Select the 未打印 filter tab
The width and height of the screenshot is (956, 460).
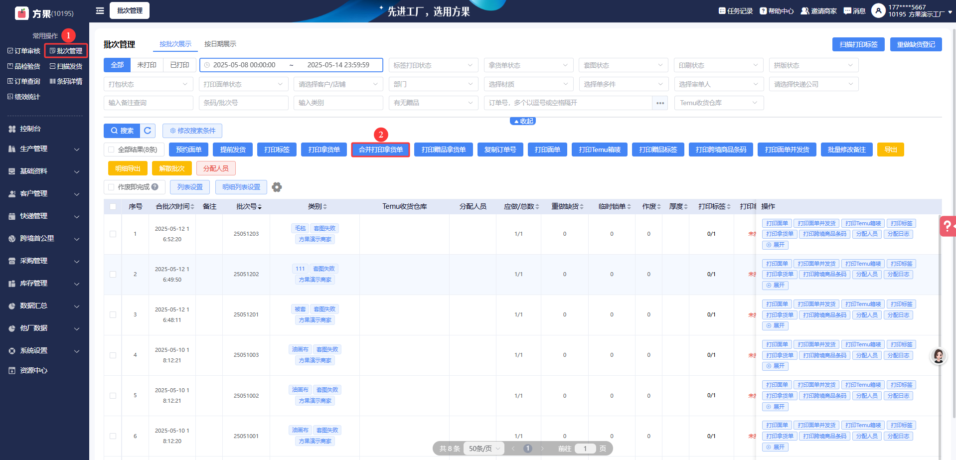coord(147,65)
